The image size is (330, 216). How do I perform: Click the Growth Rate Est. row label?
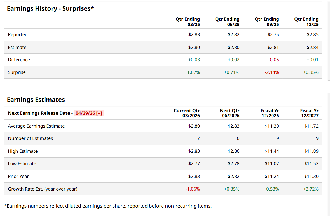coord(43,189)
